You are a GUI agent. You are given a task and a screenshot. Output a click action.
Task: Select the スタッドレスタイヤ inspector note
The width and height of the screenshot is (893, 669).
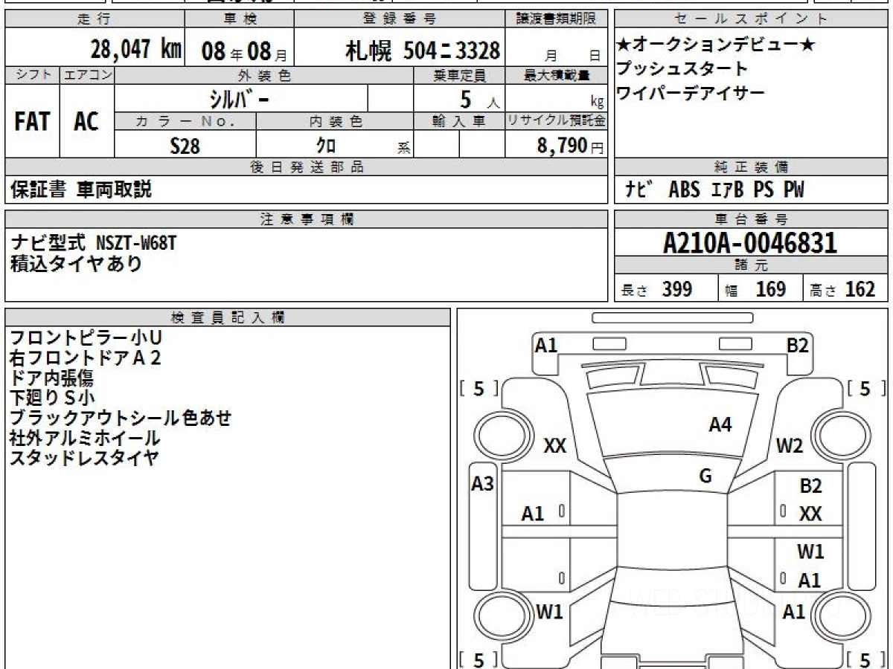click(84, 458)
